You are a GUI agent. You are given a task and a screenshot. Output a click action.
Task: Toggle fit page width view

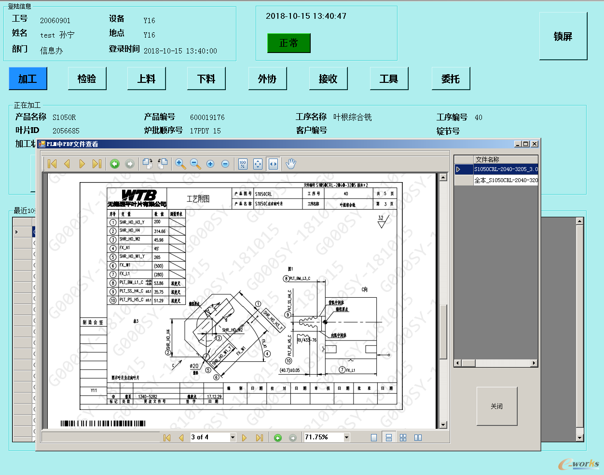(x=273, y=164)
